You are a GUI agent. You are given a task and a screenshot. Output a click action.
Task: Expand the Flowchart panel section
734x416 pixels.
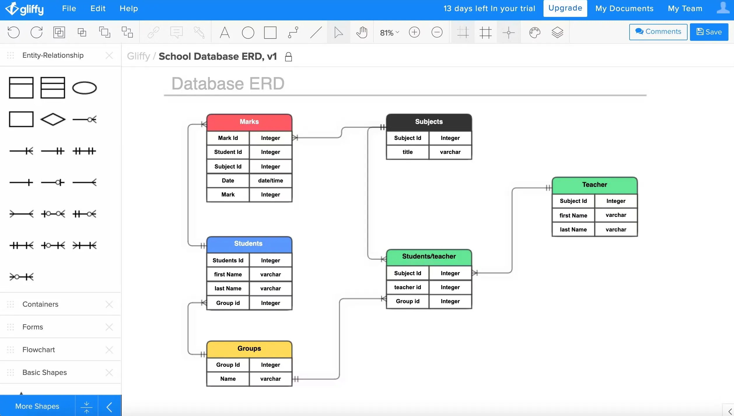coord(39,349)
